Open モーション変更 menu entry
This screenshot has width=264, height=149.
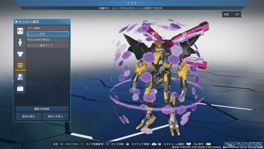[48, 34]
